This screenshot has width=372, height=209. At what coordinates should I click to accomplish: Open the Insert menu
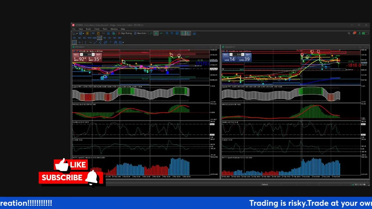(88, 29)
